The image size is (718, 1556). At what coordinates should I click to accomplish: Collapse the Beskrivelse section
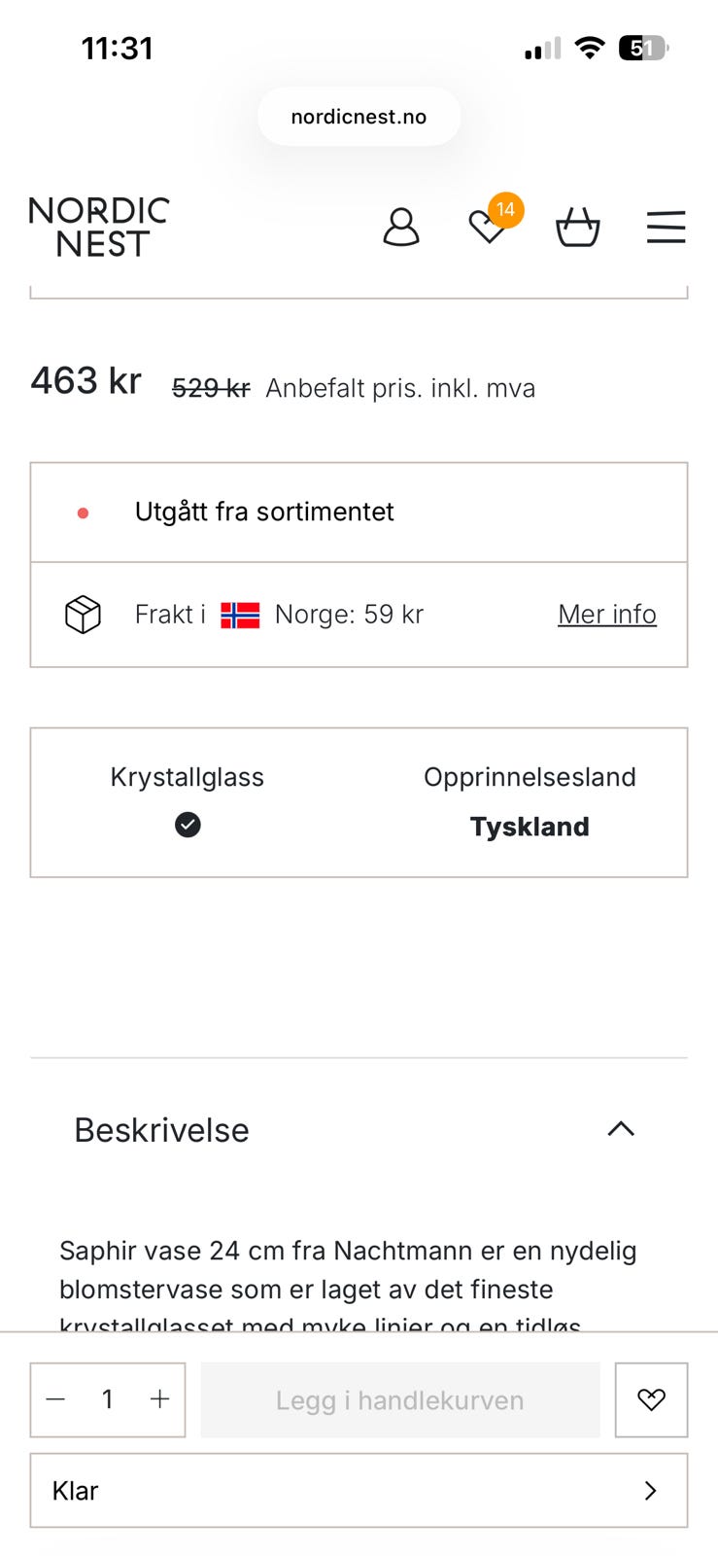(621, 1129)
